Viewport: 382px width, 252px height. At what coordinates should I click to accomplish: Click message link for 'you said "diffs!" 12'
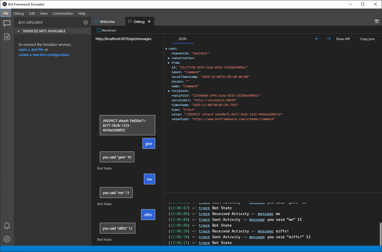tap(257, 237)
